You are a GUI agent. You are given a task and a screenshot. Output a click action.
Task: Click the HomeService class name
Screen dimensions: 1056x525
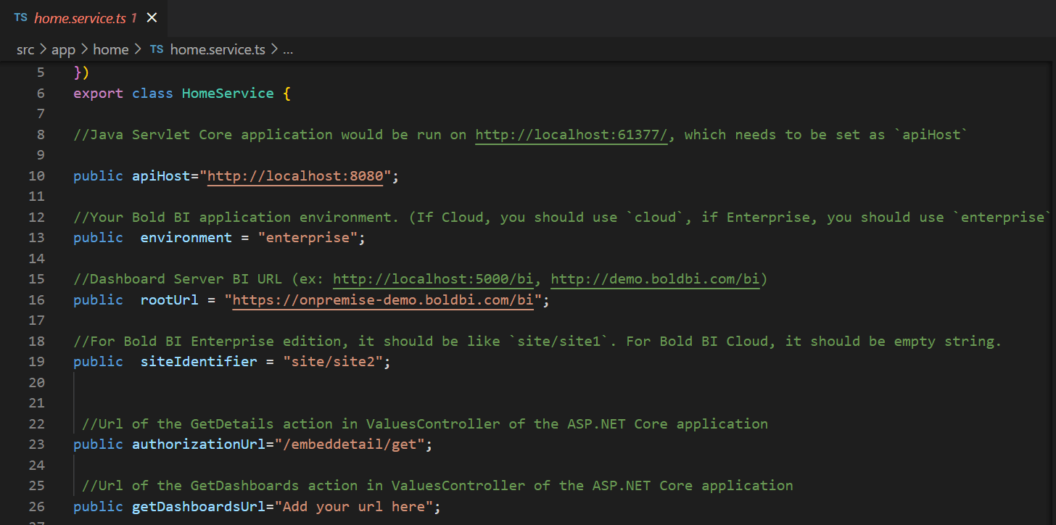coord(227,93)
